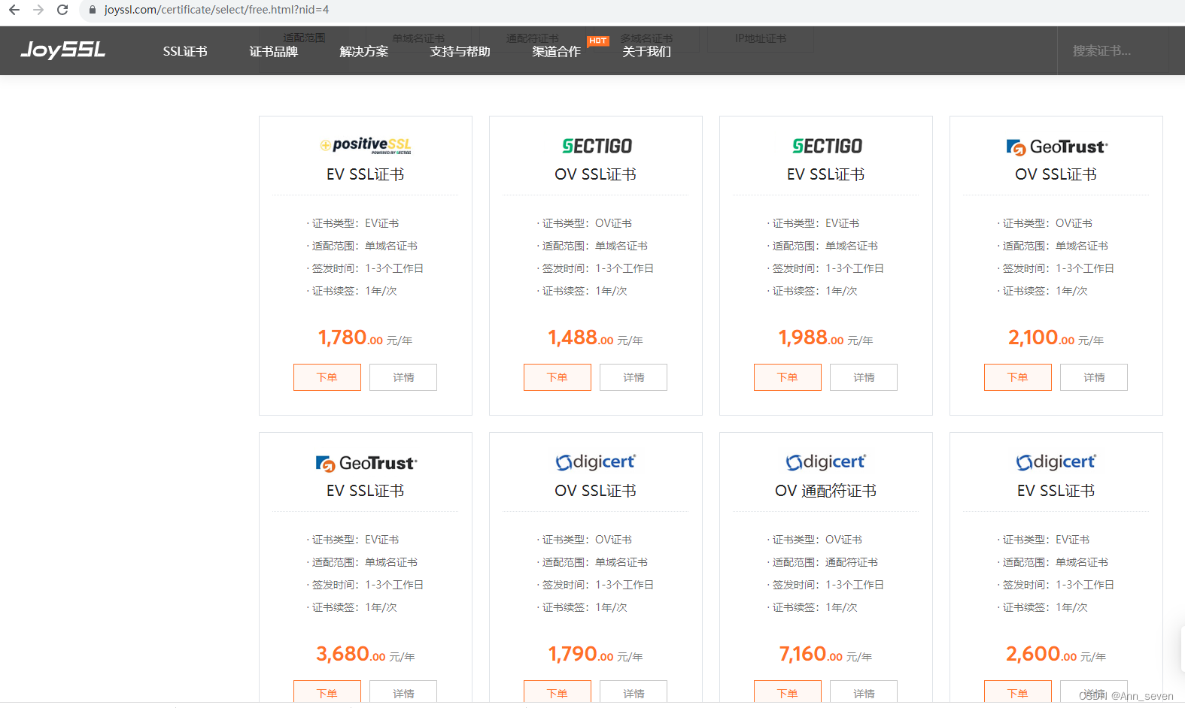
Task: Order the Sectigo OV certificate priced 1,488
Action: (x=558, y=377)
